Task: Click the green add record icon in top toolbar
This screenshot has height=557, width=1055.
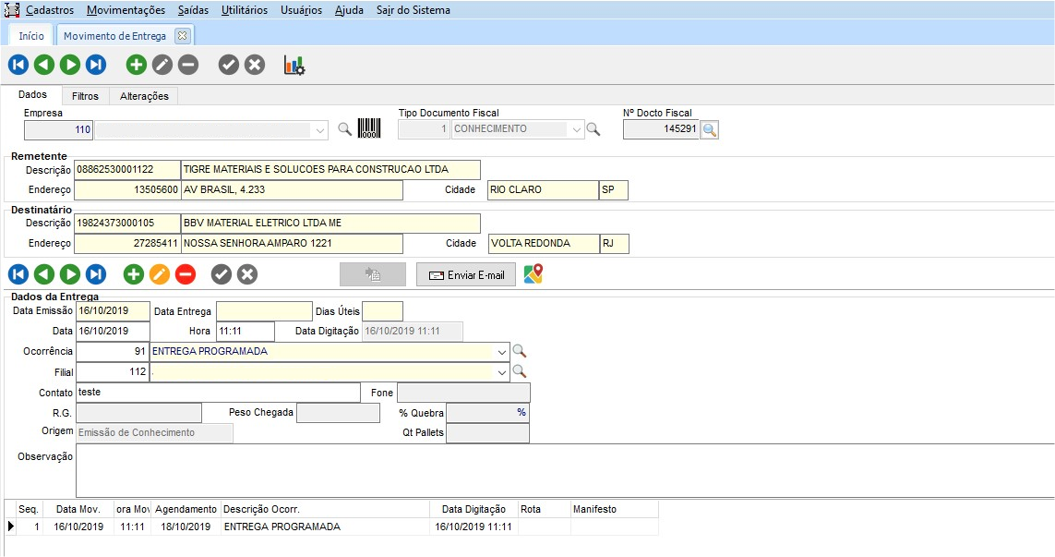Action: 137,65
